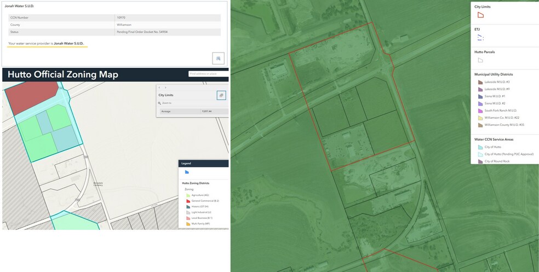Click the Williamson Co. M.U.D. #22 yellow swatch
This screenshot has height=272, width=539.
pyautogui.click(x=480, y=118)
